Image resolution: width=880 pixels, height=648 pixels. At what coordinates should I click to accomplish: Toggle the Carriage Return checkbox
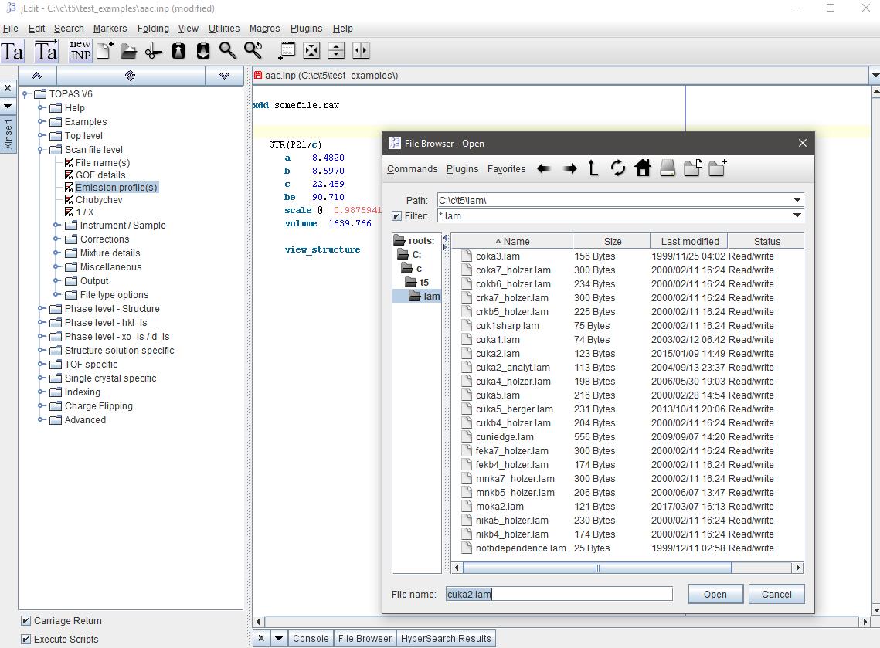coord(25,621)
